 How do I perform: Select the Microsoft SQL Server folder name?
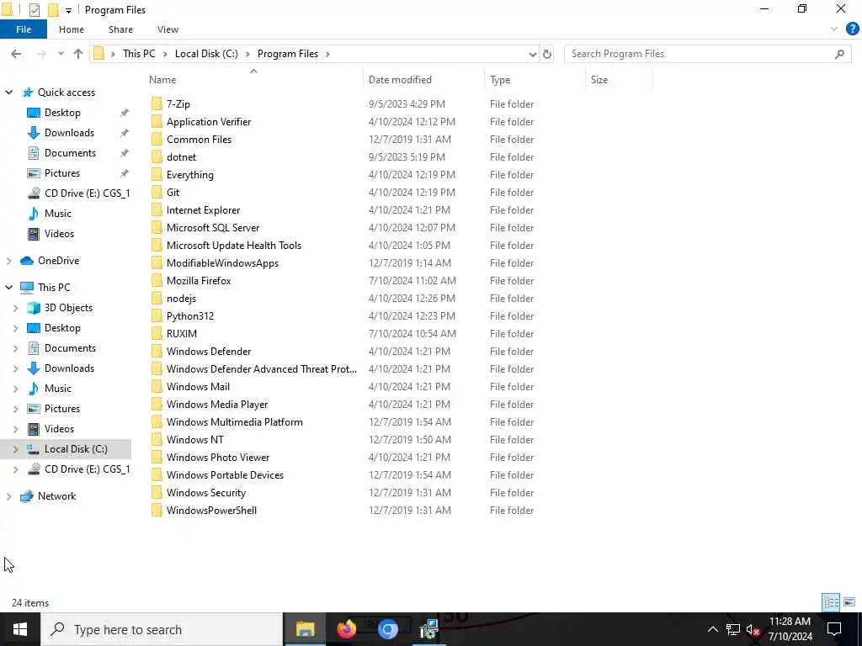pos(213,228)
